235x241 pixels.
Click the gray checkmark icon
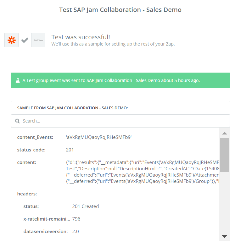25,40
